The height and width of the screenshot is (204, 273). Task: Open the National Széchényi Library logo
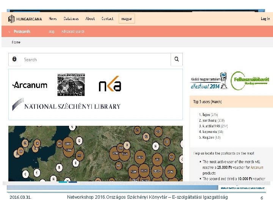[x=66, y=105]
